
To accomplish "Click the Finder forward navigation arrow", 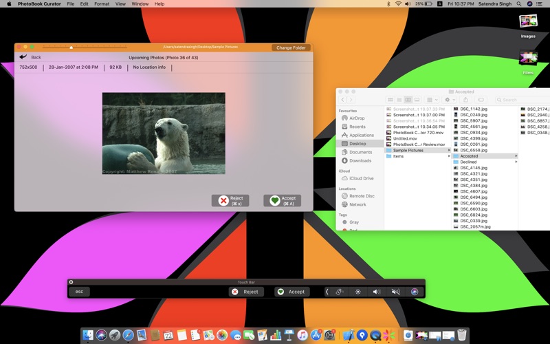I will 351,100.
